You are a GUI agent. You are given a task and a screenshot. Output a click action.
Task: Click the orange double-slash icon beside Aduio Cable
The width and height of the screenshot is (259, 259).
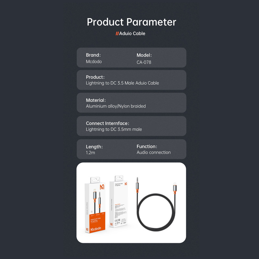click(117, 33)
